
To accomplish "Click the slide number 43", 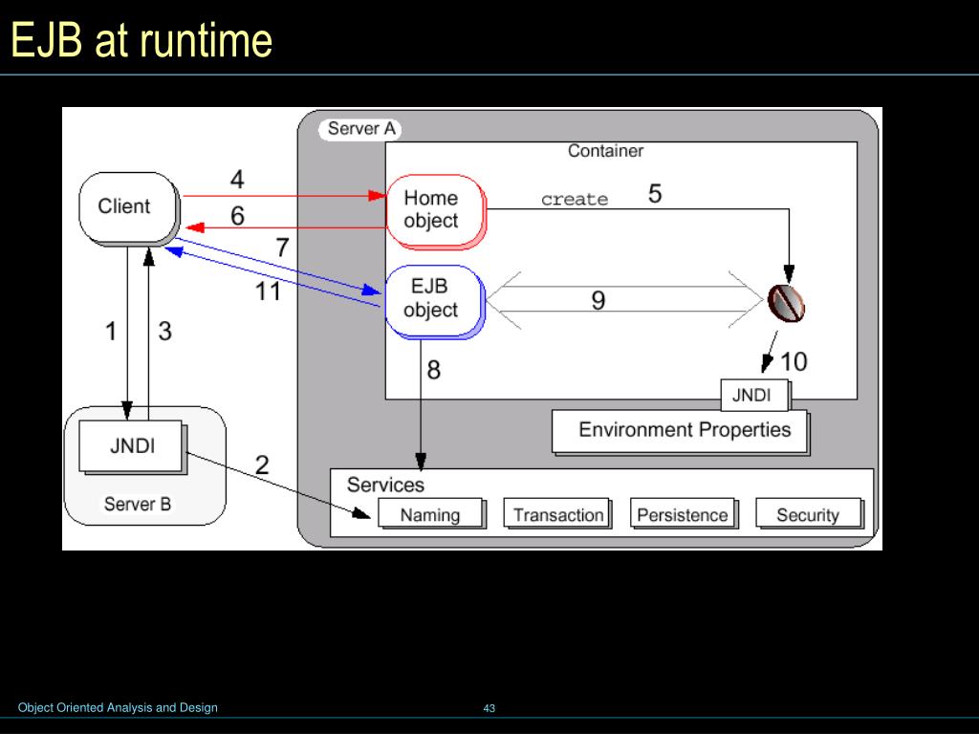I will 489,708.
